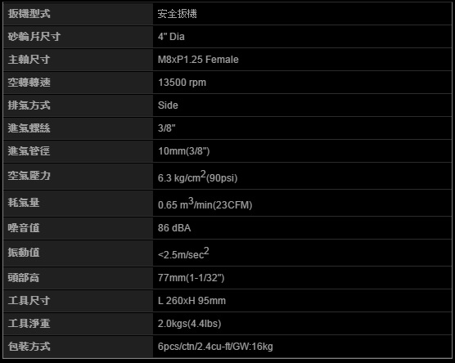Click the 砂輪片尺寸 row label

34,37
